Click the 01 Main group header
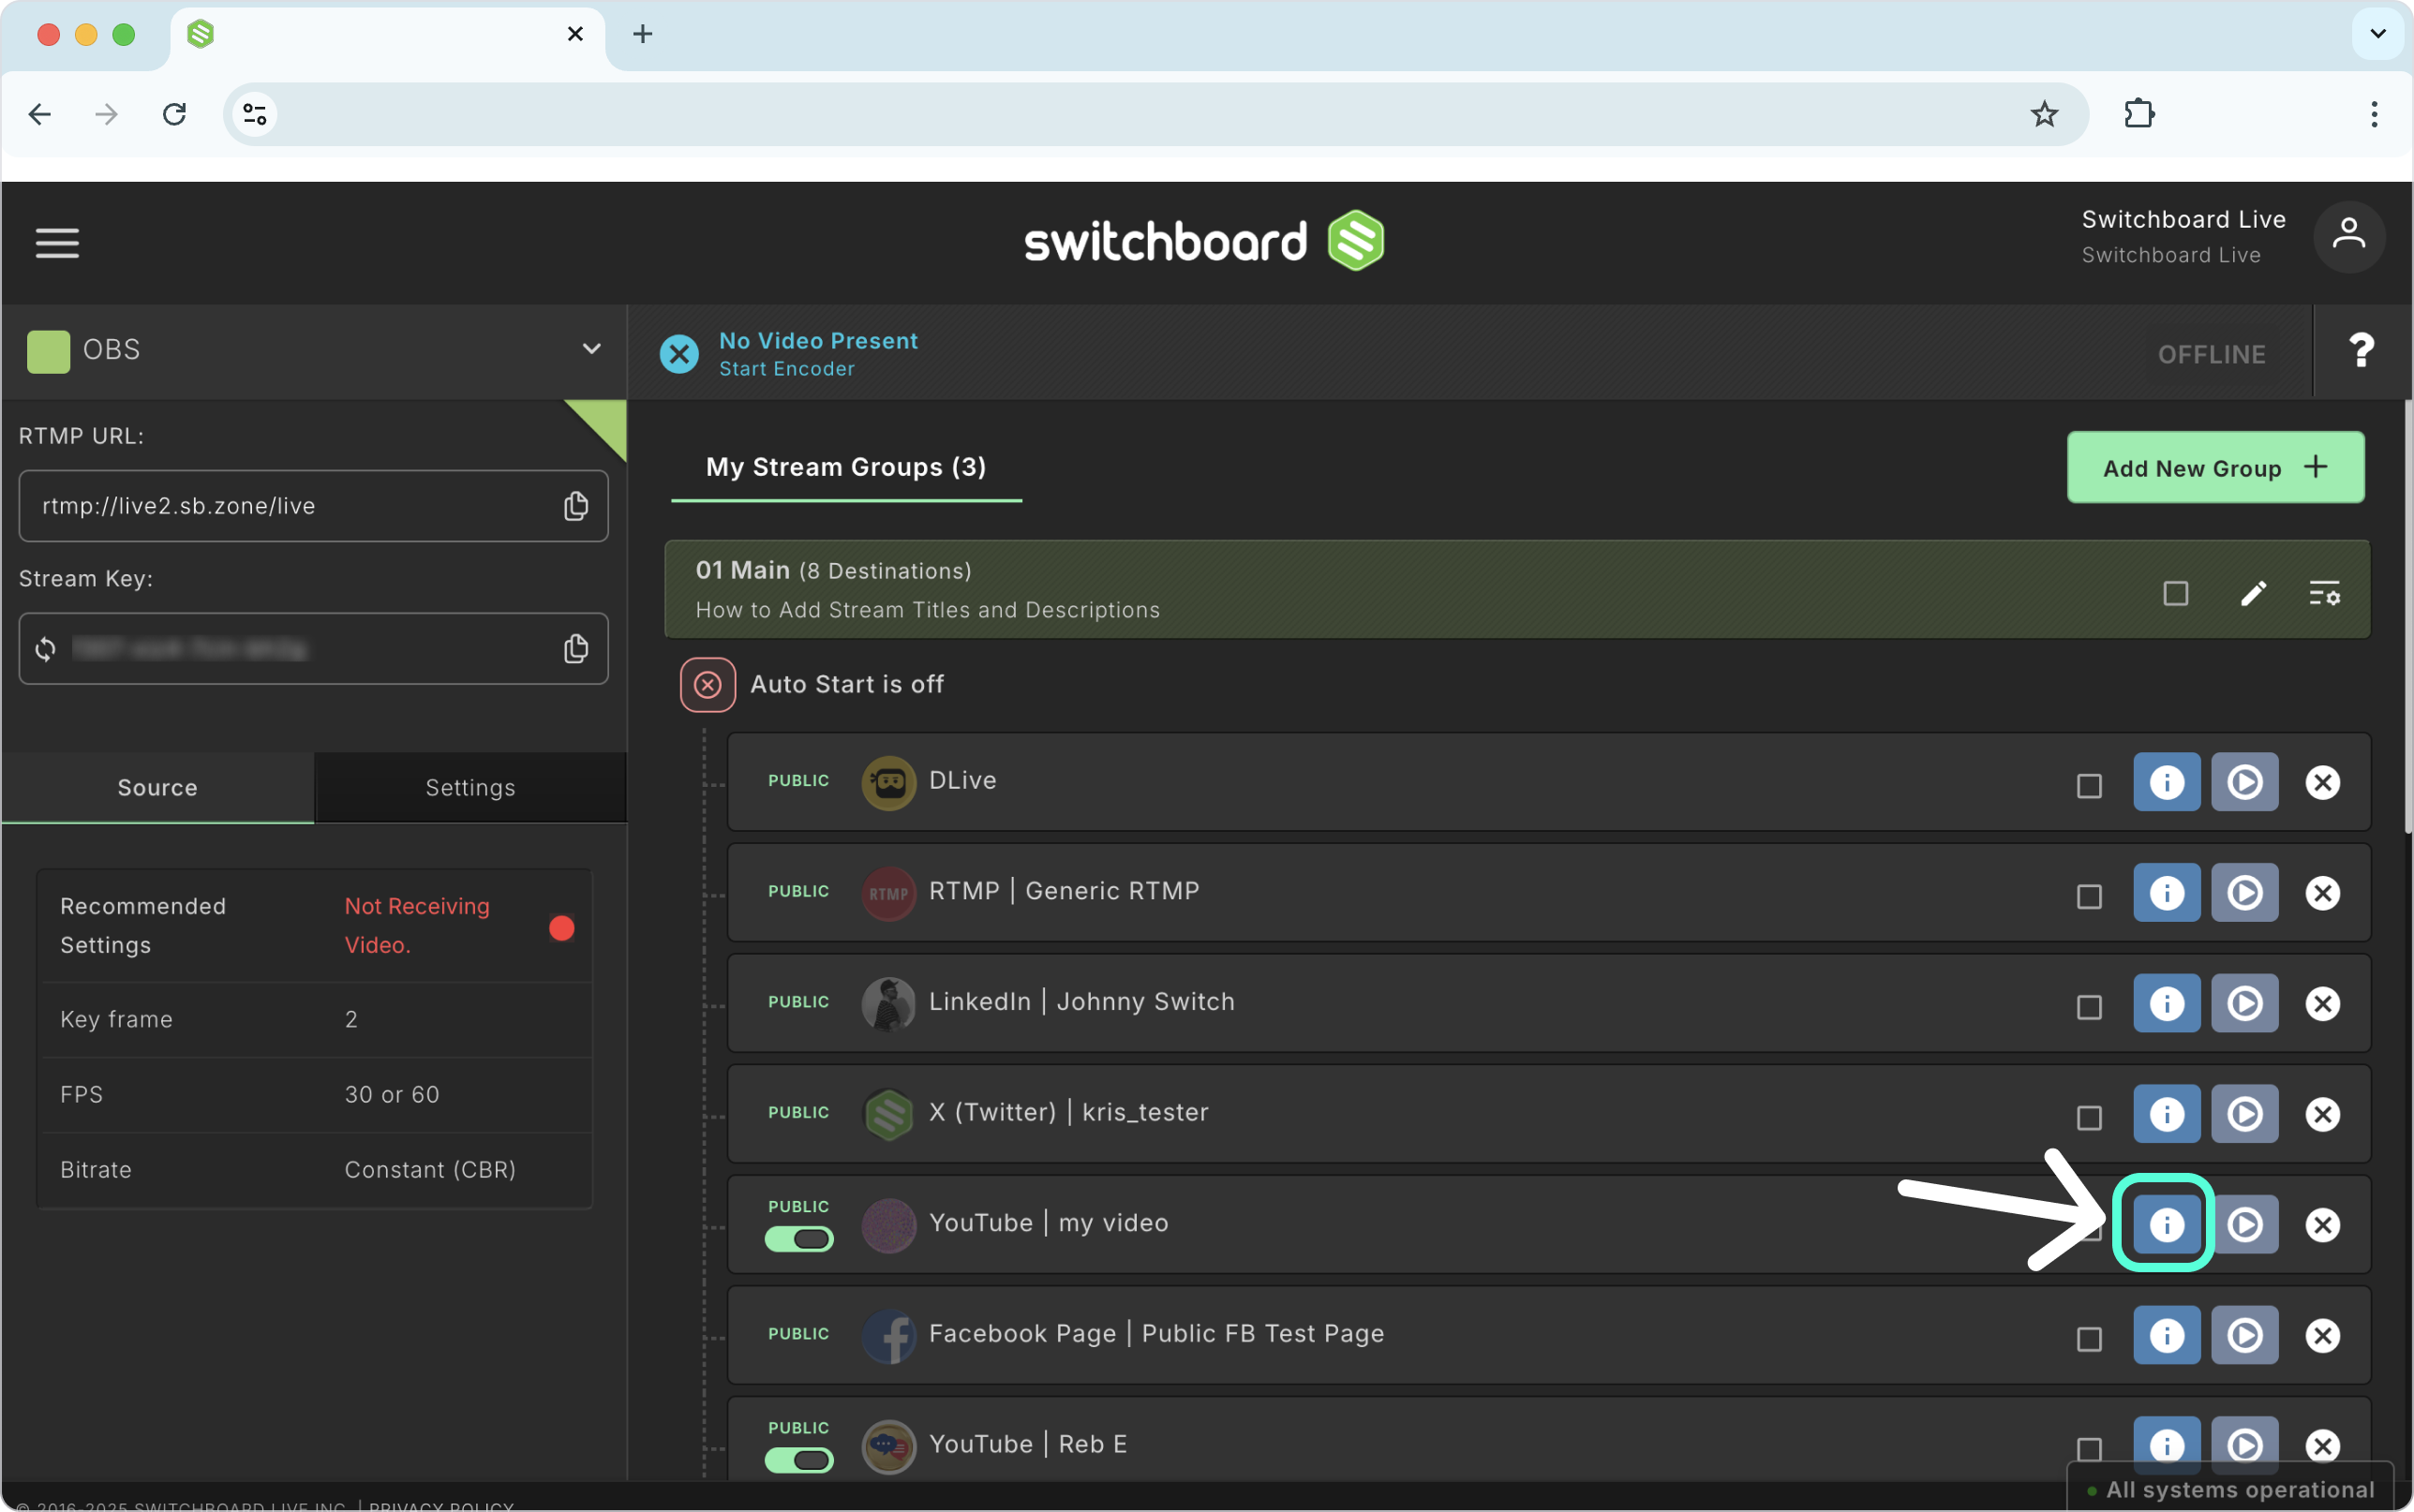This screenshot has height=1512, width=2414. (x=1516, y=590)
